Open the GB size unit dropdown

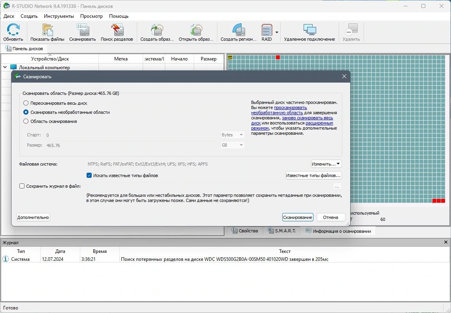pos(232,145)
